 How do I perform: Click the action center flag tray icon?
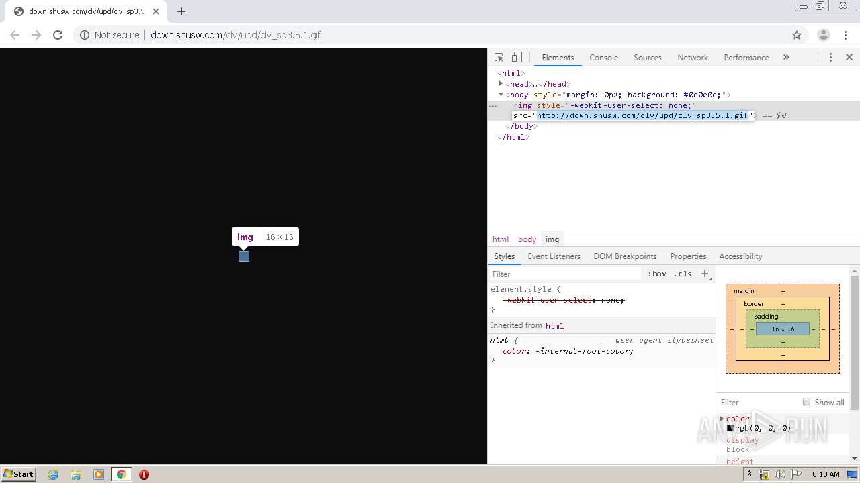(x=795, y=474)
